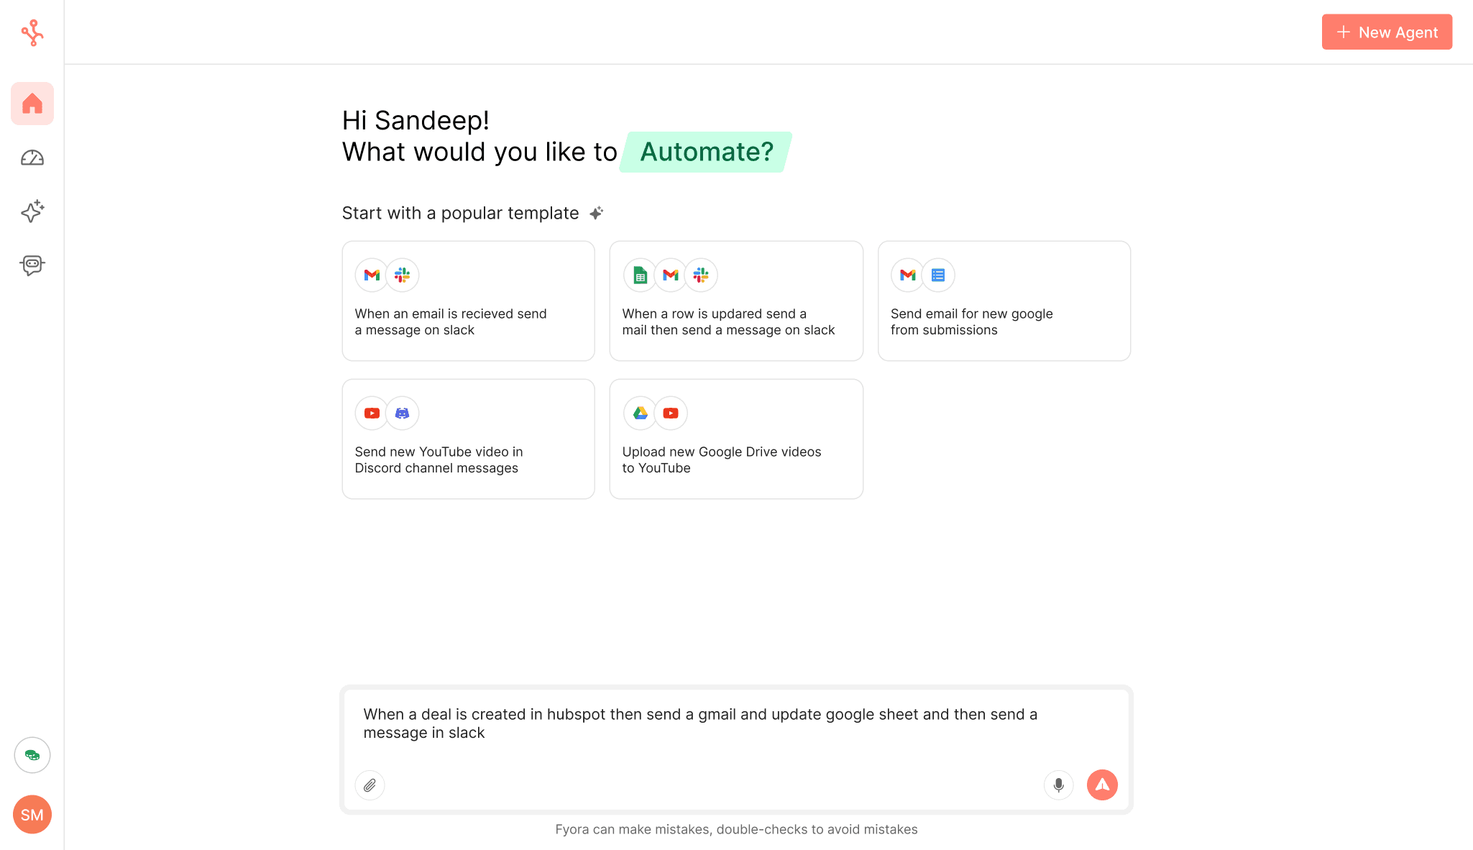Open the green chat support bubble at bottom left
Viewport: 1473px width, 850px height.
click(x=32, y=755)
